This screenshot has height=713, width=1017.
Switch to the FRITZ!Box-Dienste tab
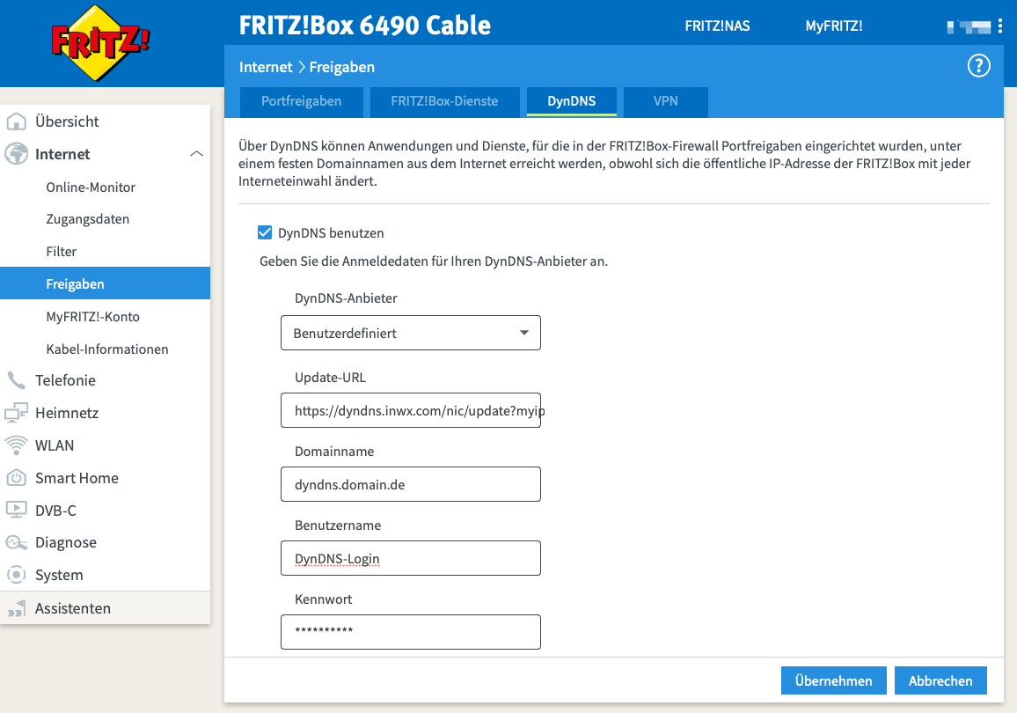point(444,101)
